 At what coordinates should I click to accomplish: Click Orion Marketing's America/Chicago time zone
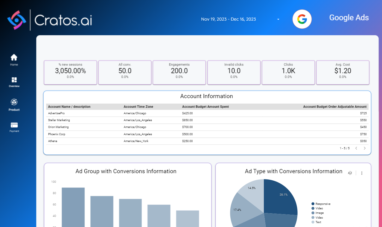click(135, 127)
